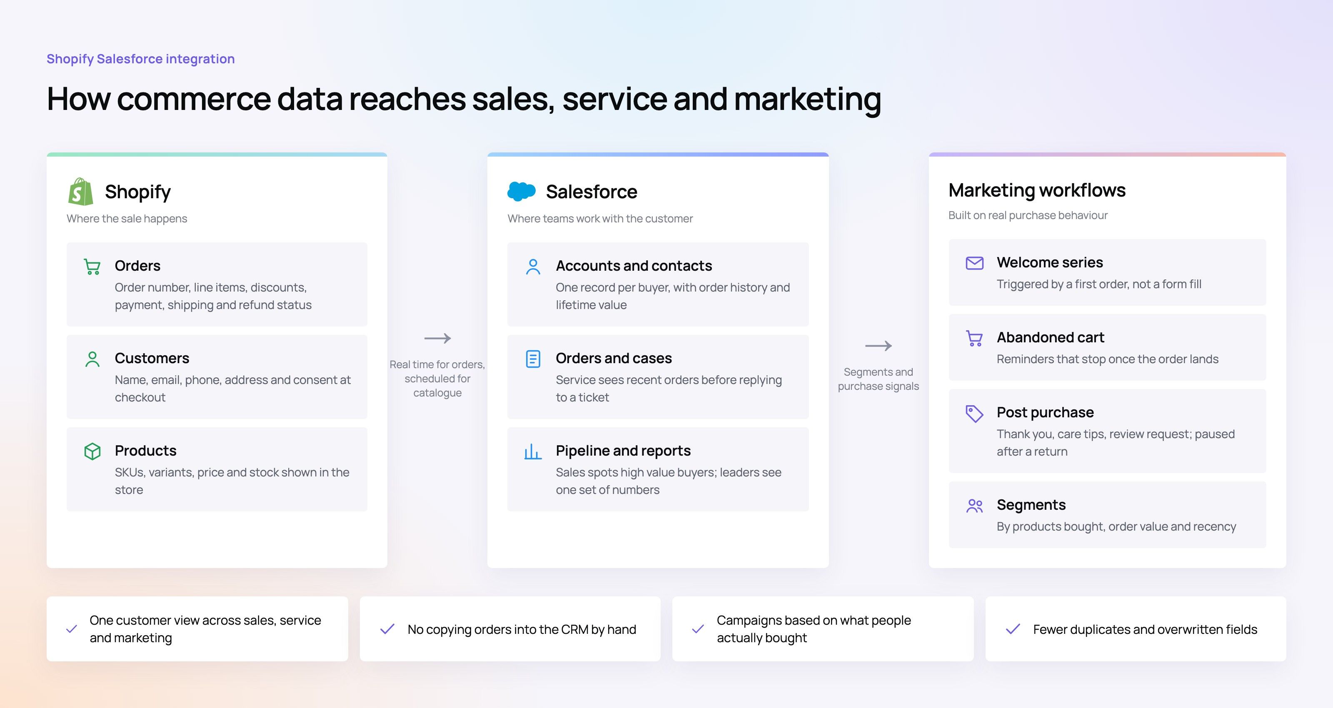Click the Salesforce panel title
The height and width of the screenshot is (708, 1333).
(x=592, y=192)
